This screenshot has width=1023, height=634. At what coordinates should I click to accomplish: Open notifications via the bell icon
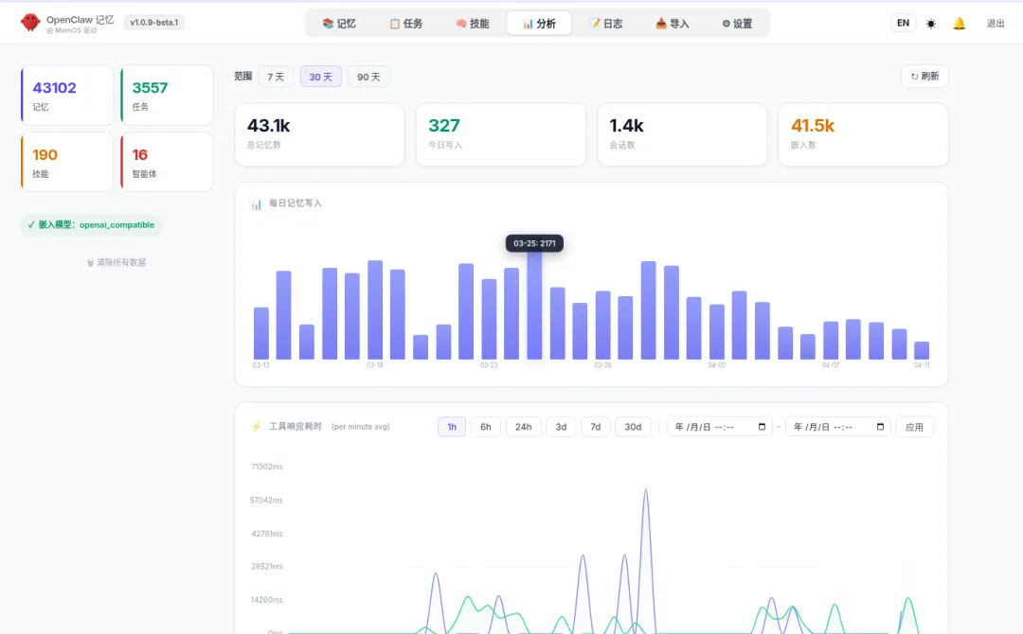coord(959,24)
